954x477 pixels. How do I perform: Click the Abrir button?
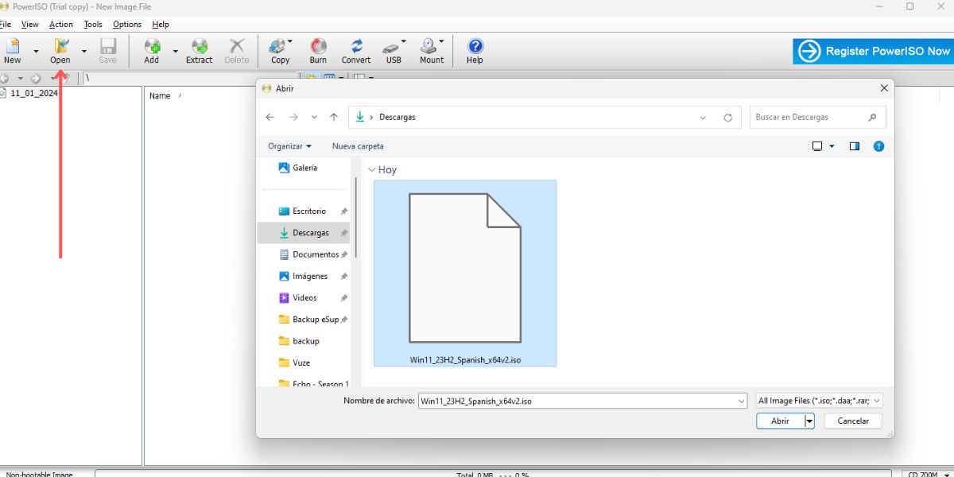781,421
